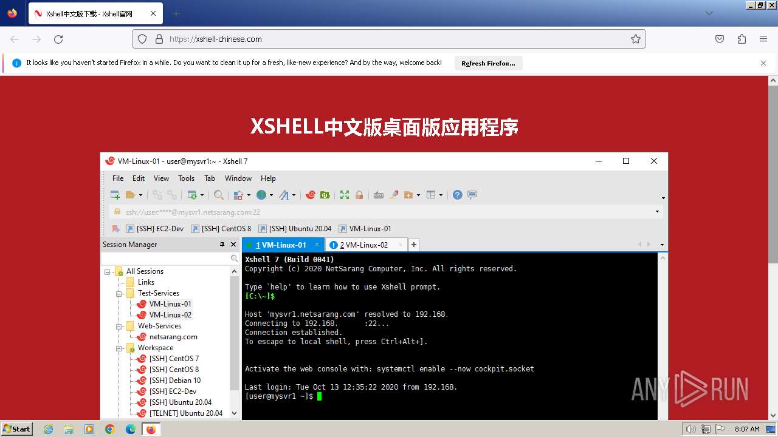
Task: Click the highlighter pen icon in Xshell toolbar
Action: (393, 195)
